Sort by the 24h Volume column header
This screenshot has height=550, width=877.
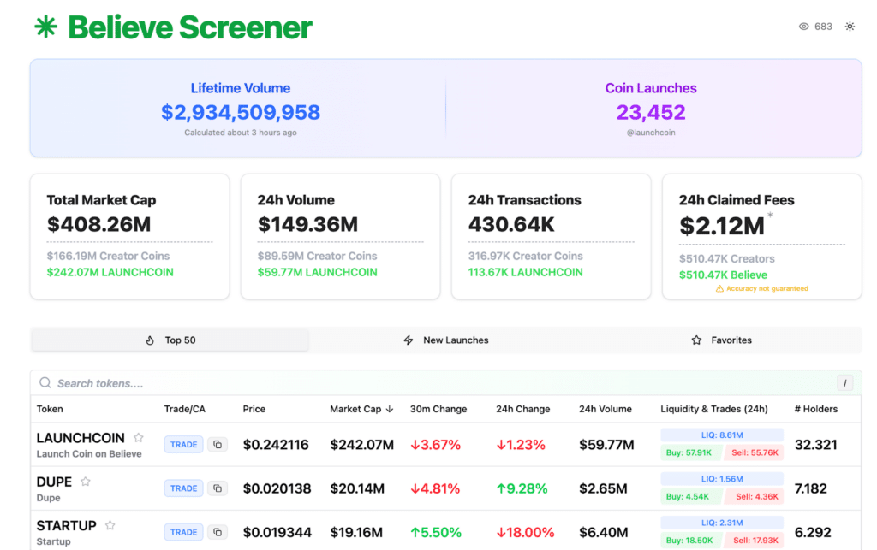606,409
